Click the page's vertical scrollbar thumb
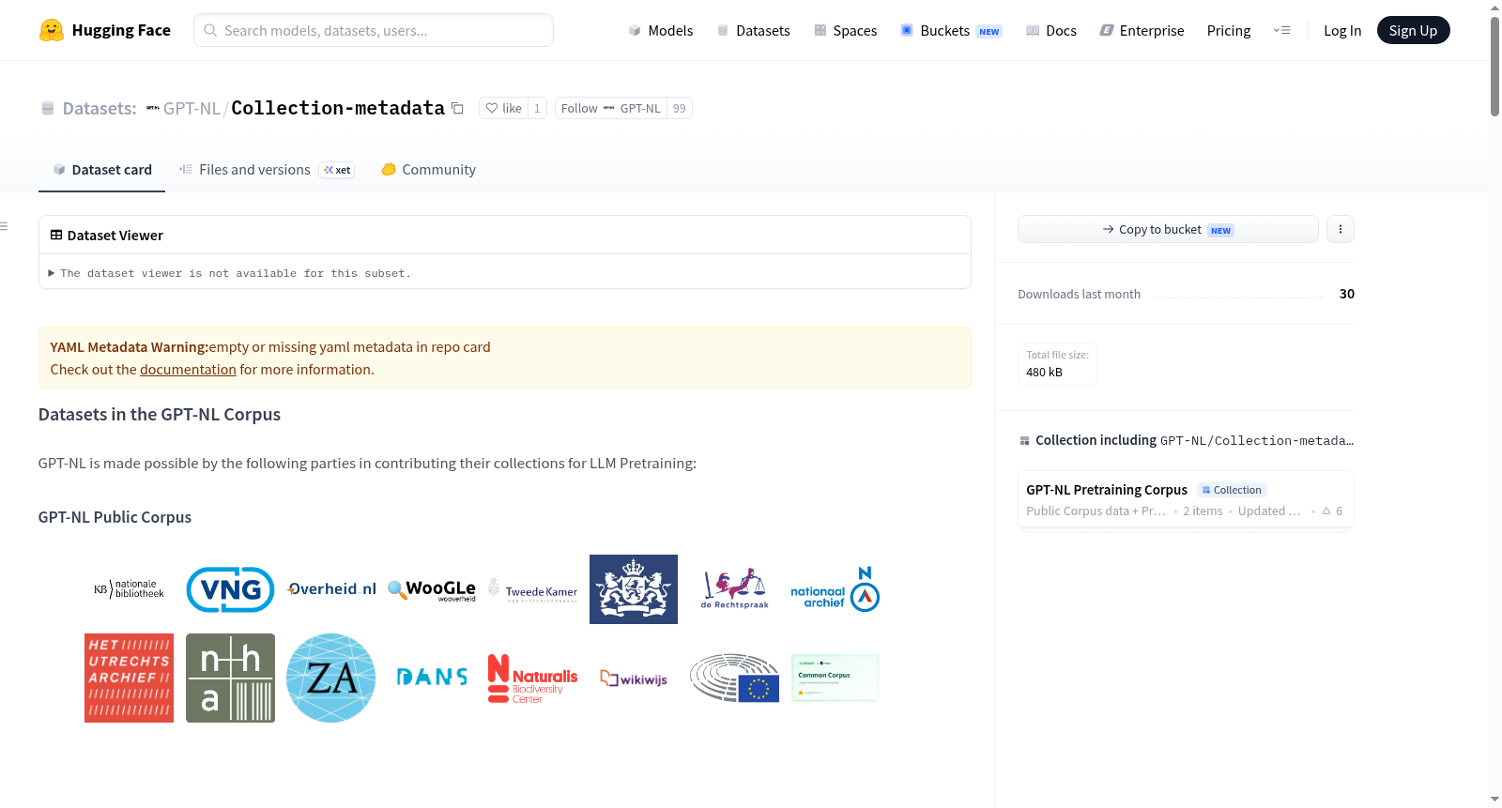The image size is (1502, 808). click(1494, 66)
